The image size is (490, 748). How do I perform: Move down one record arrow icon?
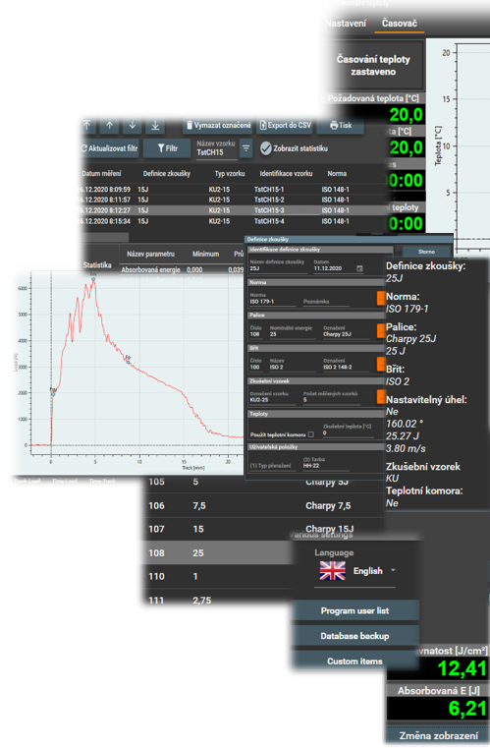[x=133, y=126]
